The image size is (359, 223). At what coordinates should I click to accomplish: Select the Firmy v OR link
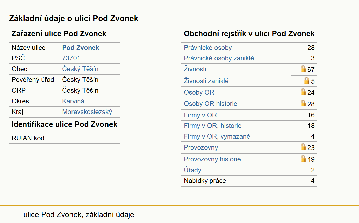(x=200, y=115)
